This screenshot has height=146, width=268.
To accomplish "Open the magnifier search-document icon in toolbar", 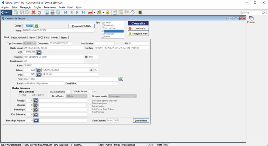I will (58, 12).
